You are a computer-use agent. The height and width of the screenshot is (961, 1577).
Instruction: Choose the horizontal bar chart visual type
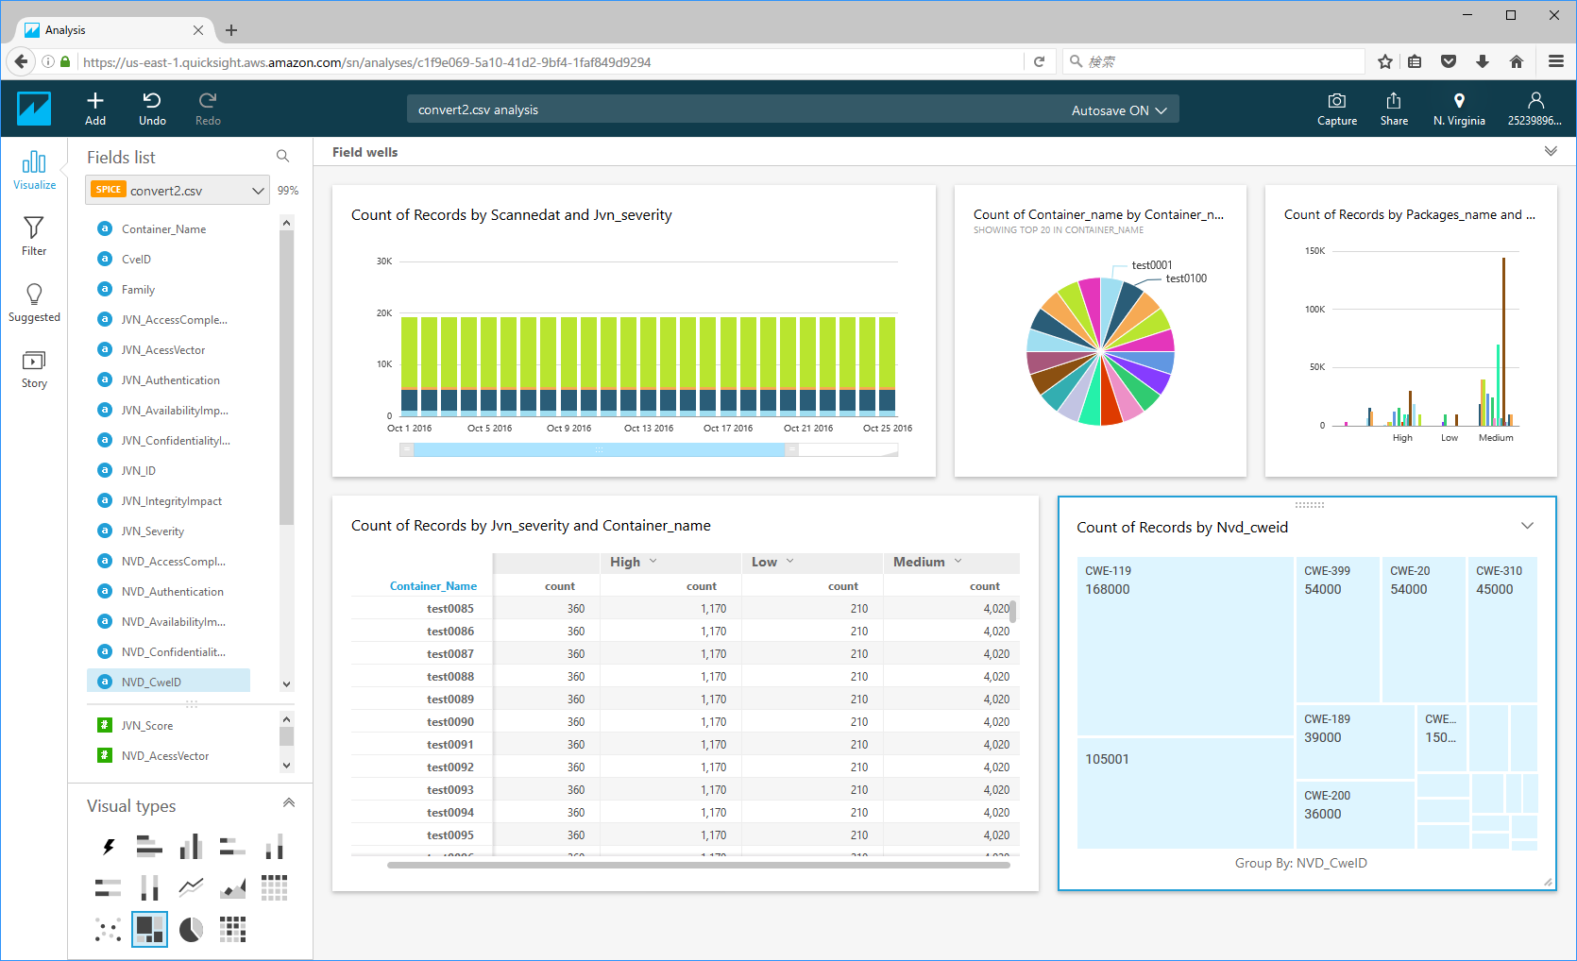click(149, 847)
